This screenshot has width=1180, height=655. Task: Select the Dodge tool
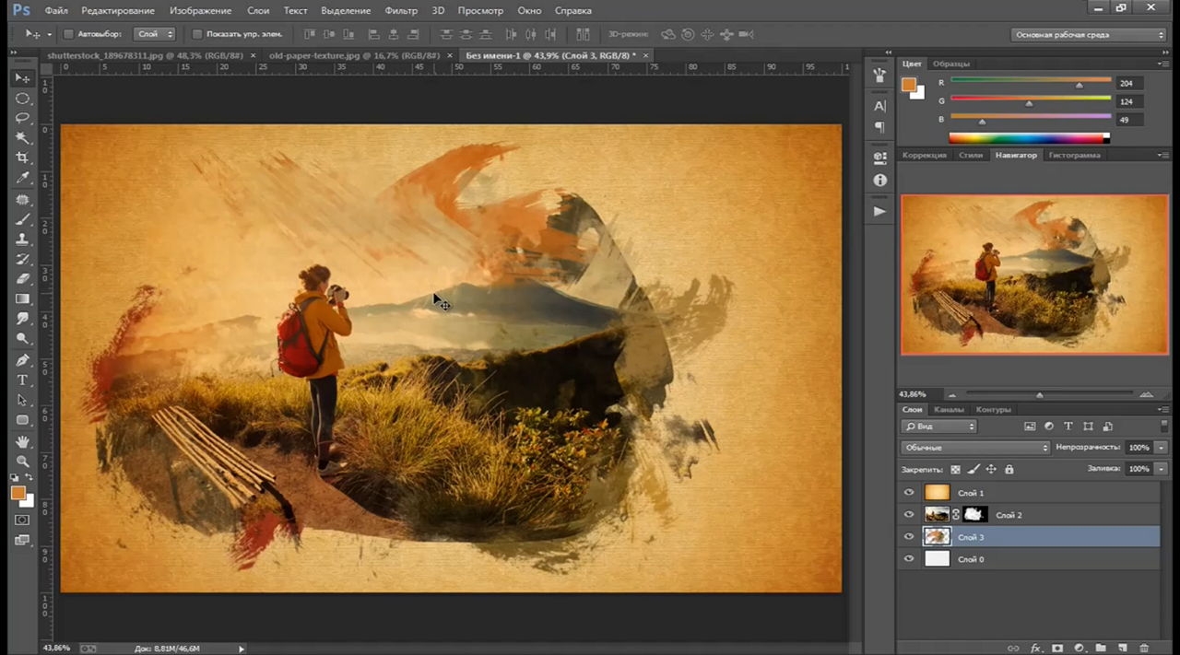[x=23, y=338]
